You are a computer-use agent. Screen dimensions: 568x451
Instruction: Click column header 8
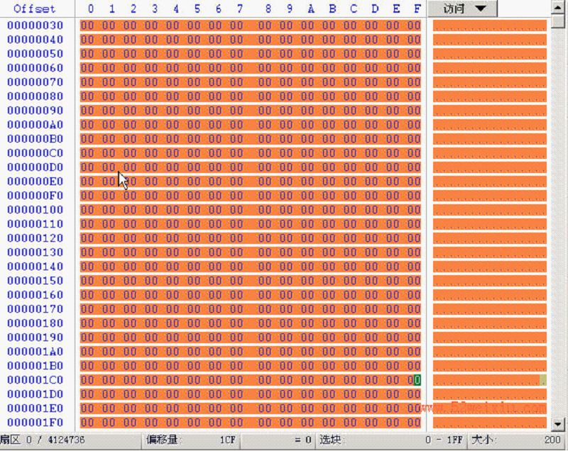pos(268,9)
